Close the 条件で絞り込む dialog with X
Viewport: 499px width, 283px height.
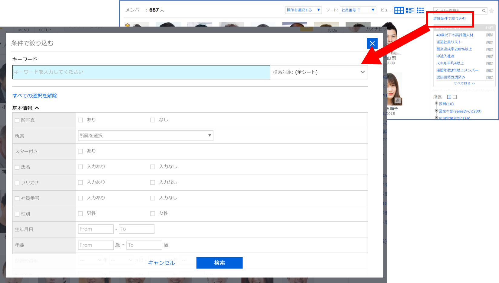(x=372, y=43)
